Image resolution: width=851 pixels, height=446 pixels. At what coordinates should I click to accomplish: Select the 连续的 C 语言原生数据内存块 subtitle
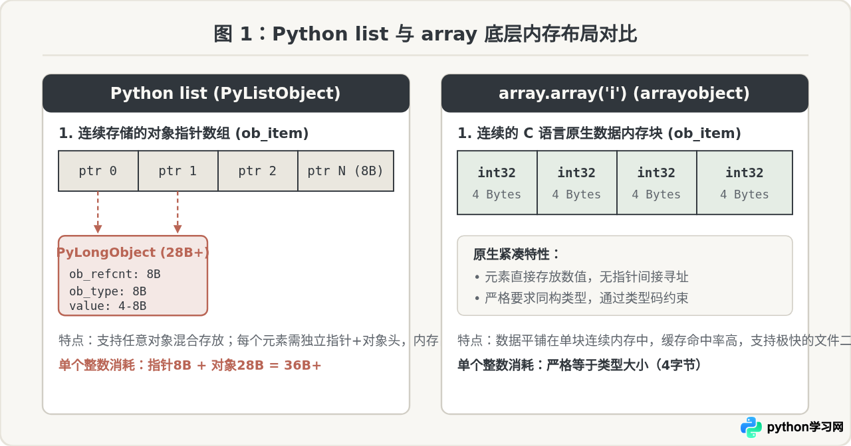(599, 133)
